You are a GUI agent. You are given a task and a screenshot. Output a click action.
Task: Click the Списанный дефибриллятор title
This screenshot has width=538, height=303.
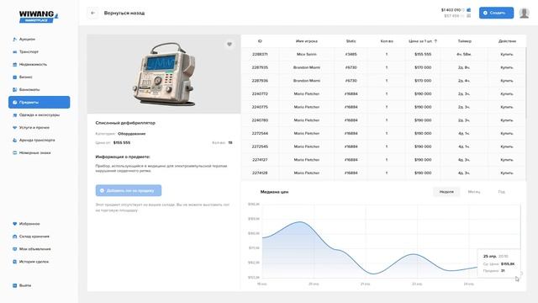(x=125, y=123)
